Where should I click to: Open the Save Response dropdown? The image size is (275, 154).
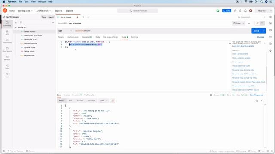257,95
